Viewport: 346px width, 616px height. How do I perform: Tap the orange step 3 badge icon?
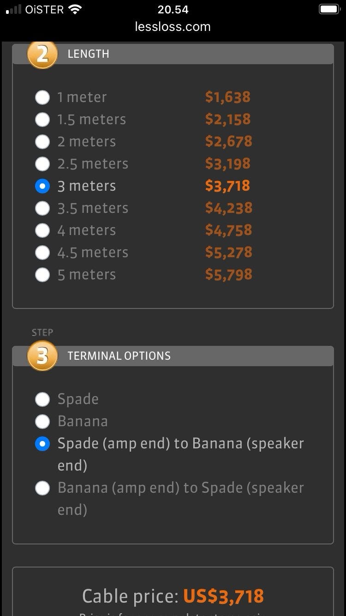coord(42,356)
